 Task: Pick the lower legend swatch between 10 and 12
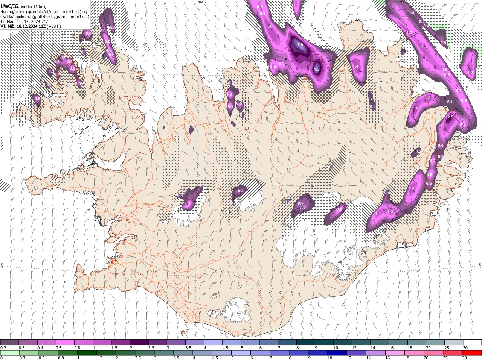coord(337,353)
